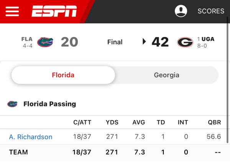Open SCORES in the top bar
Screen dimensions: 230x162
click(x=211, y=11)
